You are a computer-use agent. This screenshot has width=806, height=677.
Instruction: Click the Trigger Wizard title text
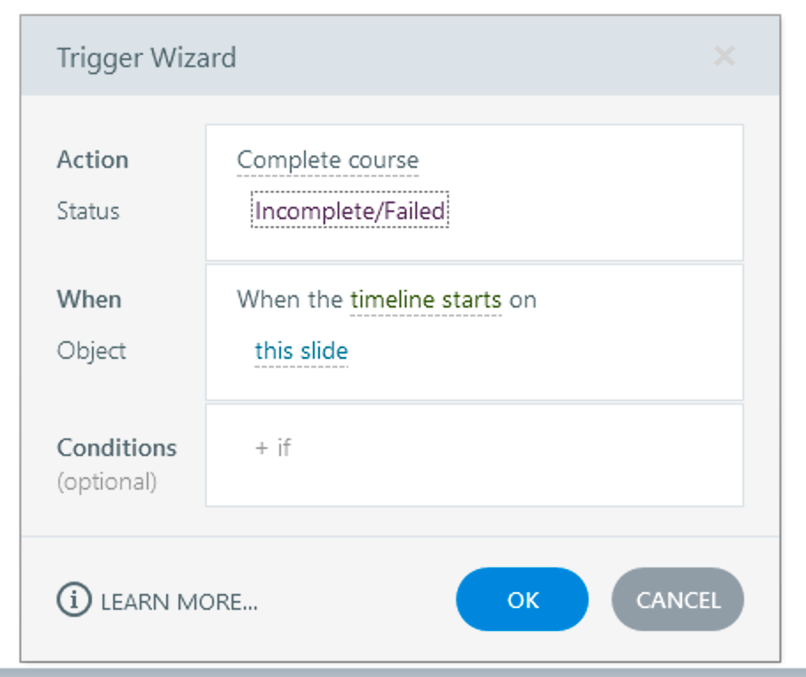pyautogui.click(x=147, y=58)
